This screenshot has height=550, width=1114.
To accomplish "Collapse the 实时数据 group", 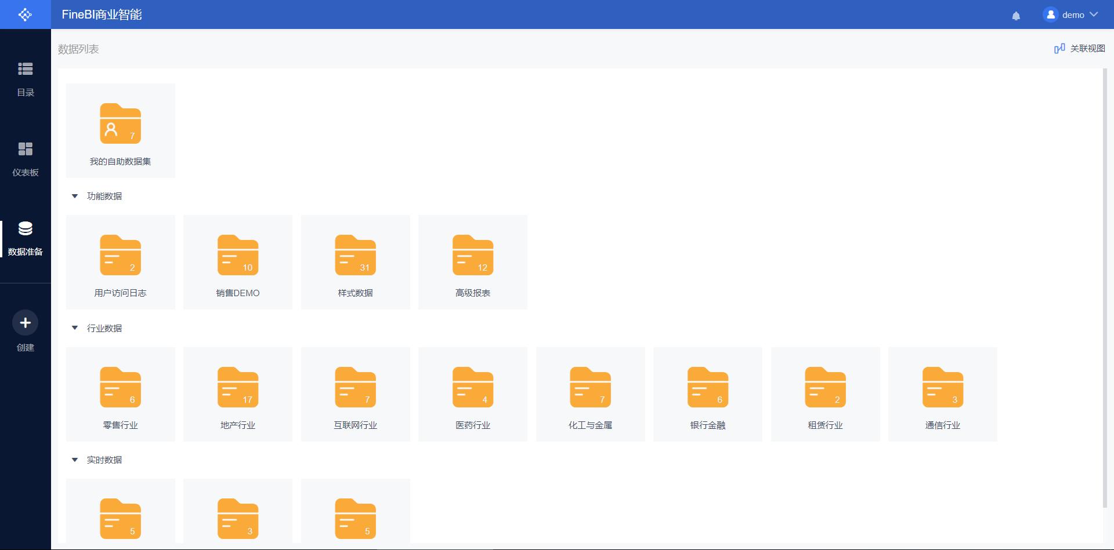I will (x=75, y=460).
